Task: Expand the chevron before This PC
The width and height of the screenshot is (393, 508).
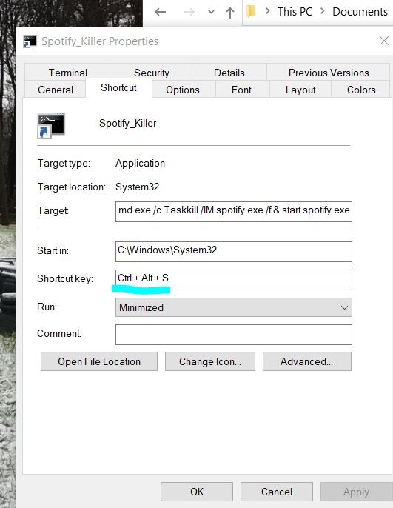Action: pos(267,11)
